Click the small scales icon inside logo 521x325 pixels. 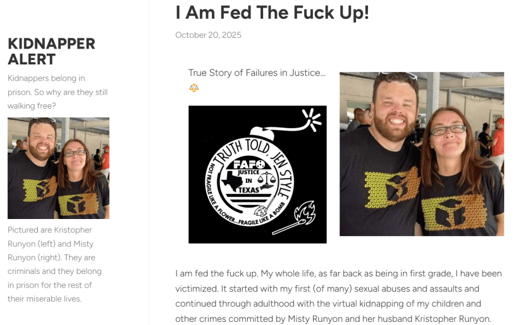tap(267, 179)
